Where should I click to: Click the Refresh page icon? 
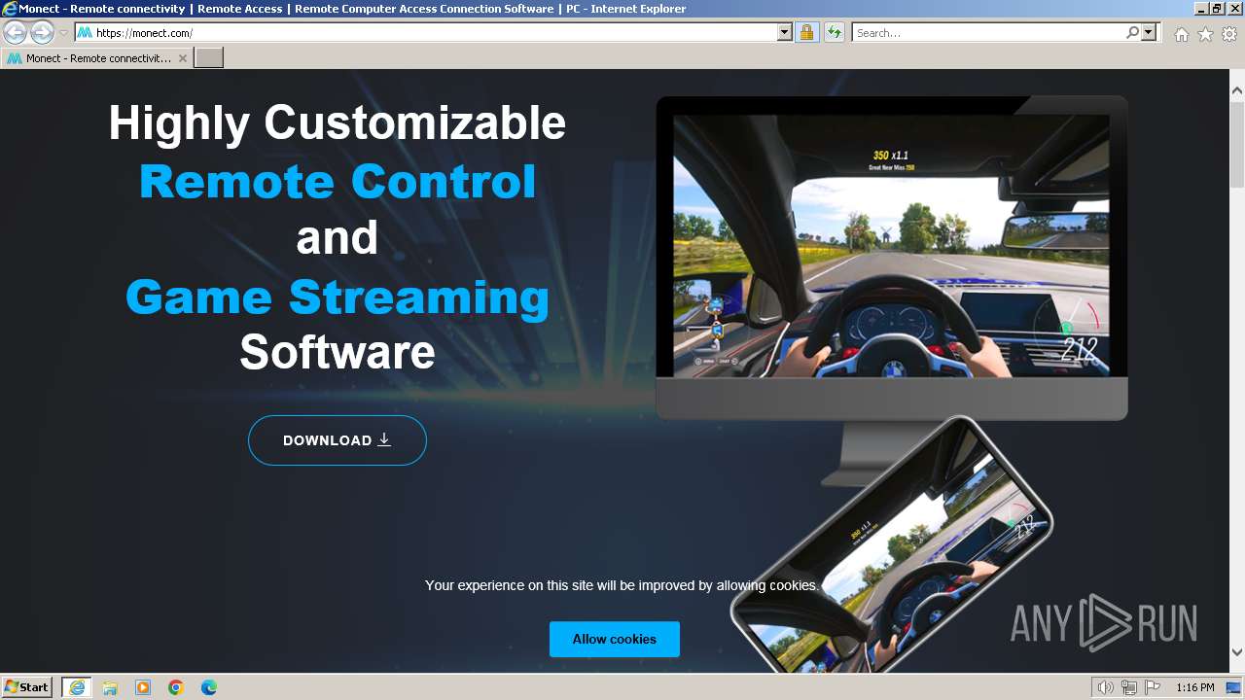(x=835, y=33)
